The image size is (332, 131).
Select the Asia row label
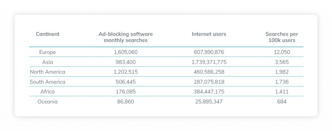[x=47, y=62]
